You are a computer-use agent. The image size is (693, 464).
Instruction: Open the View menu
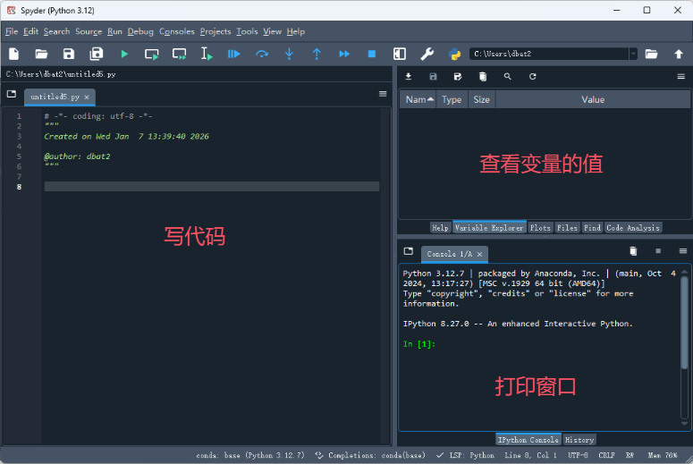tap(272, 31)
